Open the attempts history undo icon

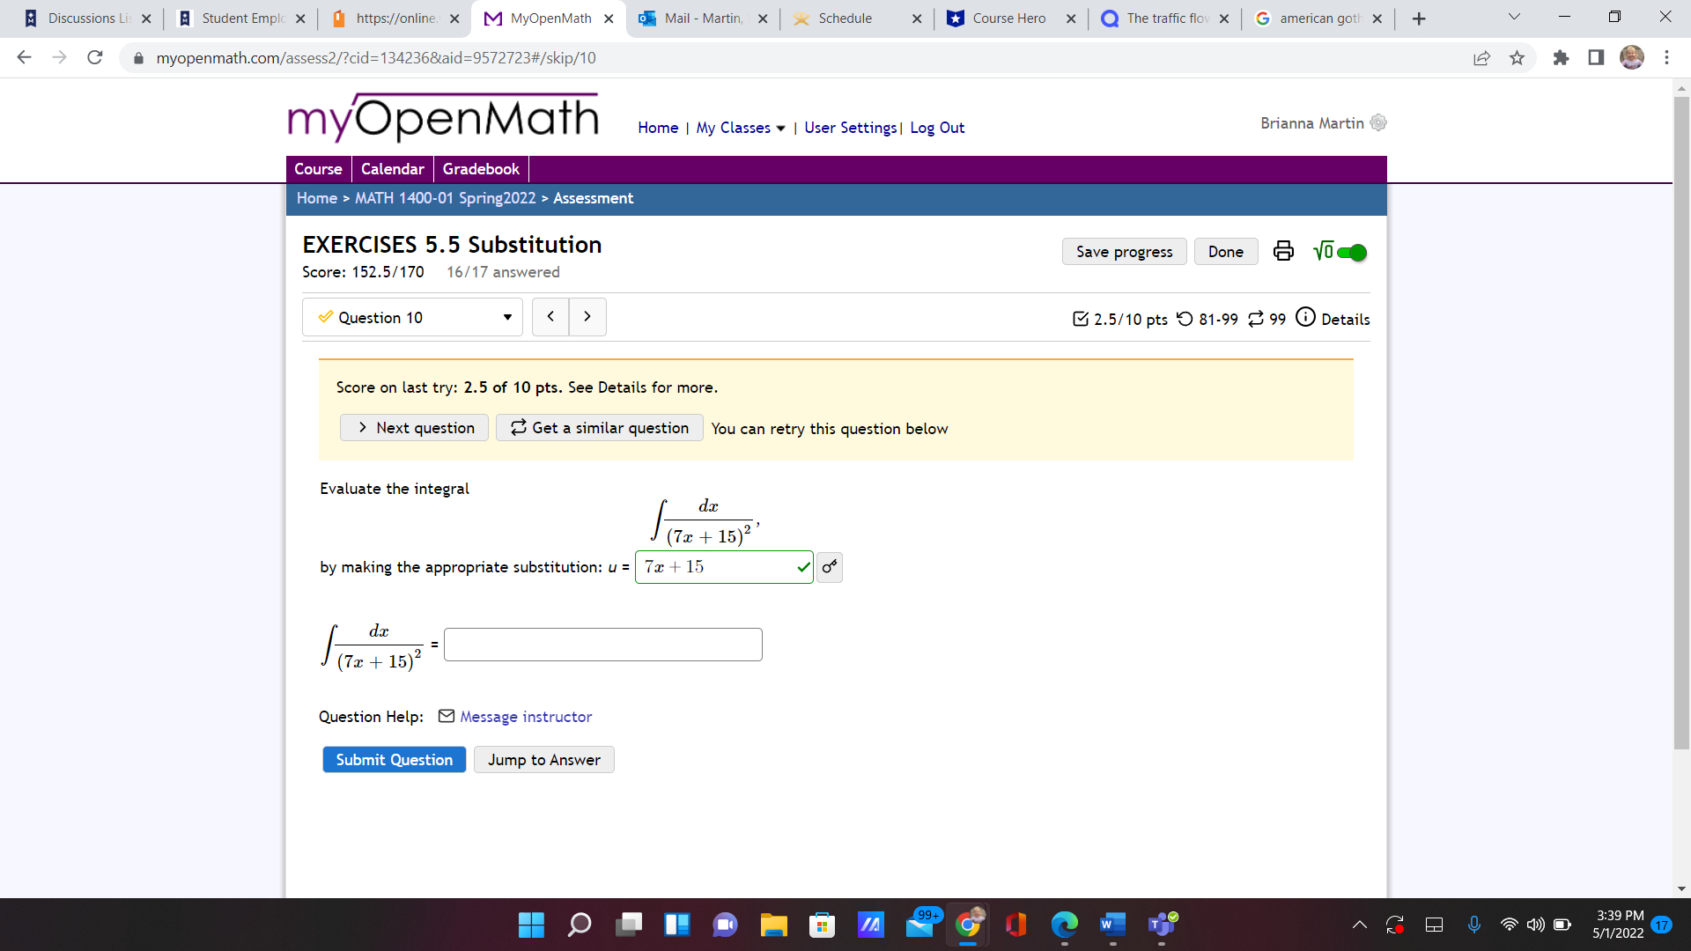pos(1185,319)
